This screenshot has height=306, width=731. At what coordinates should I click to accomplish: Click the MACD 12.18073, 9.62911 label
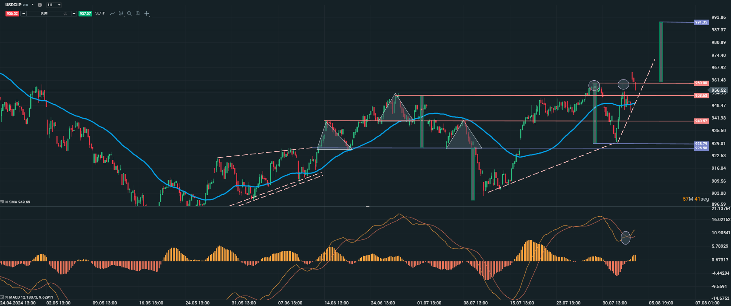(x=31, y=297)
